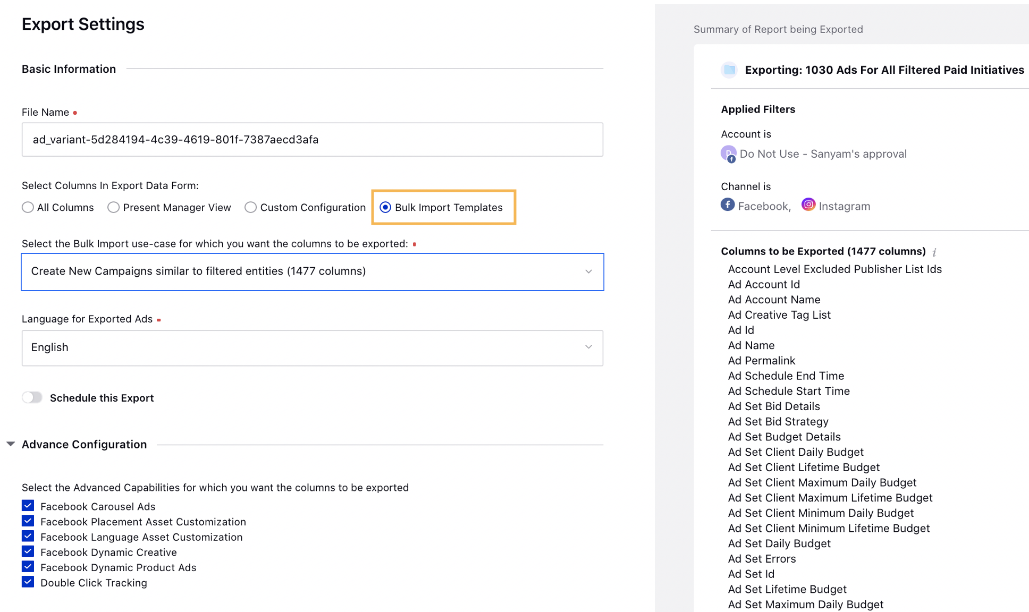Click the File Name input field

point(313,139)
